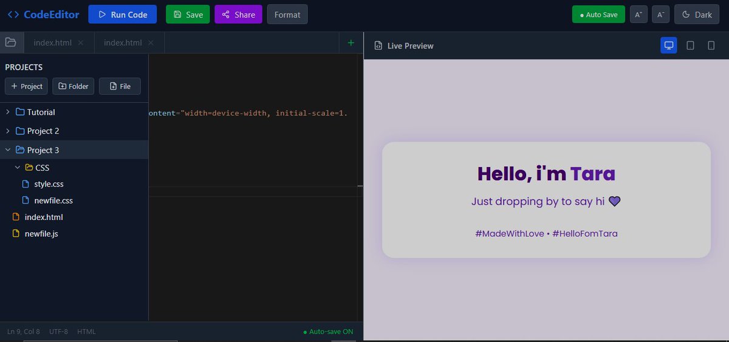Screen dimensions: 729x342
Task: Click the Hello, i'm Tara heading in preview
Action: coord(546,174)
